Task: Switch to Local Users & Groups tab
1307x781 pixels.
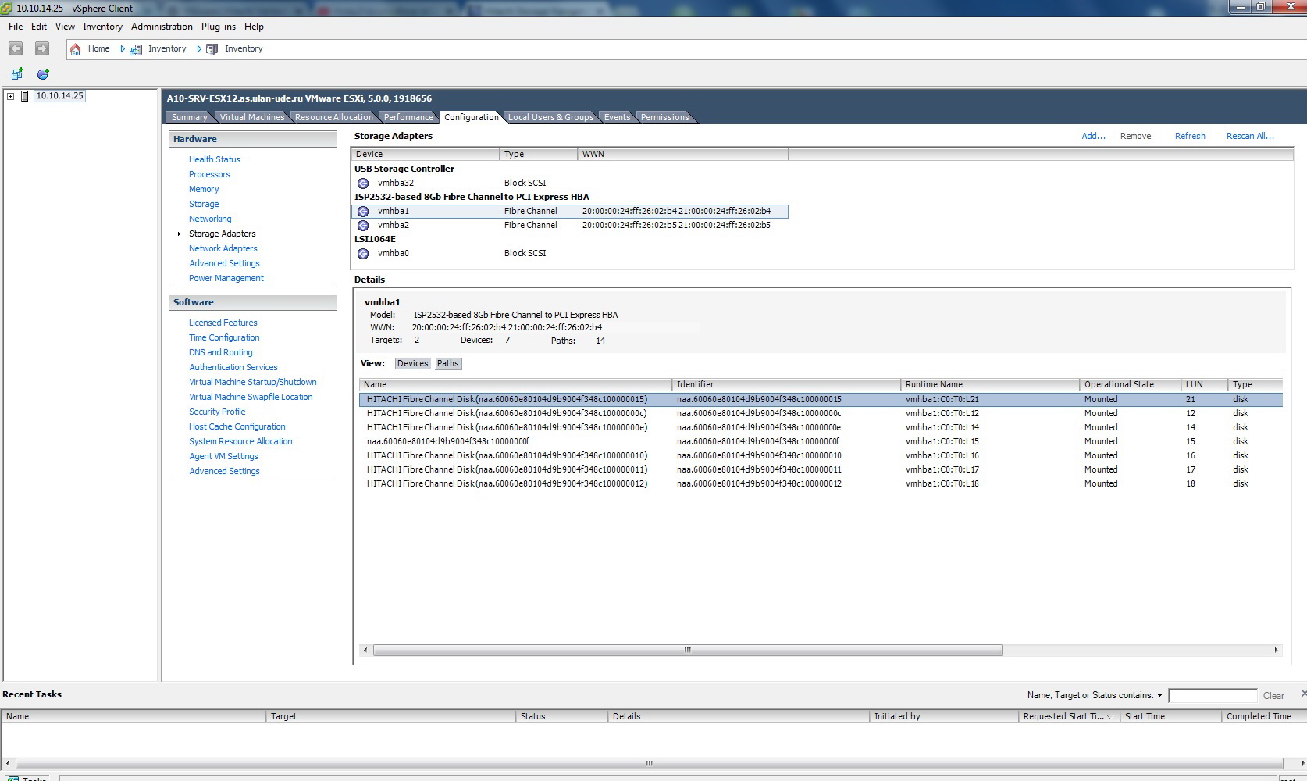Action: (550, 117)
